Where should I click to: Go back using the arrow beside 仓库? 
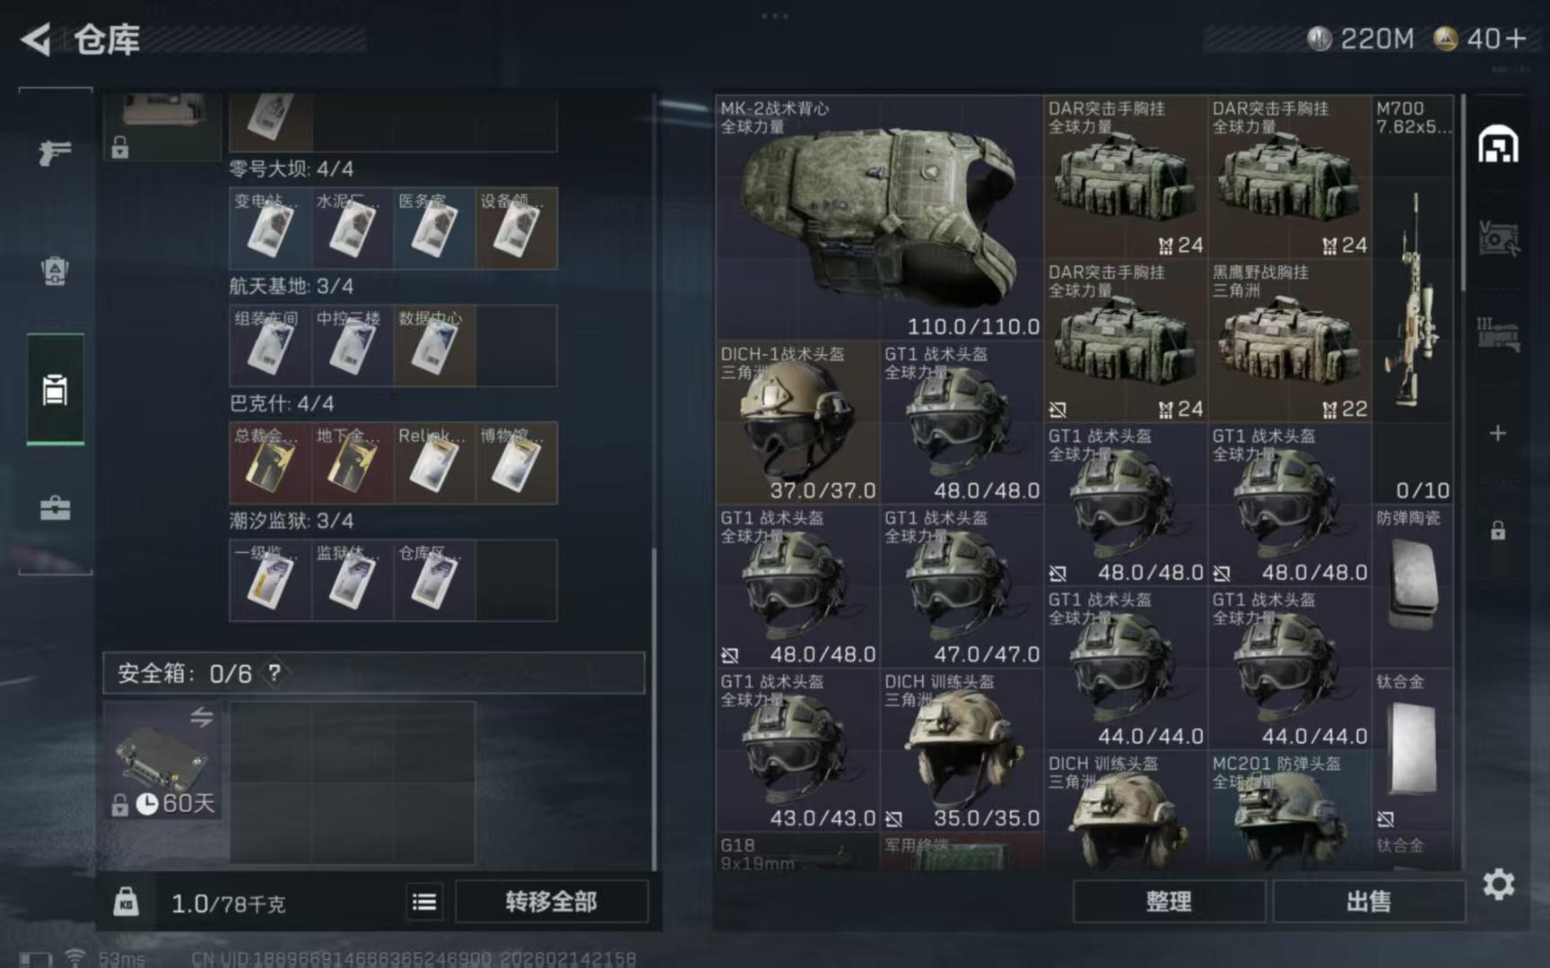coord(36,39)
